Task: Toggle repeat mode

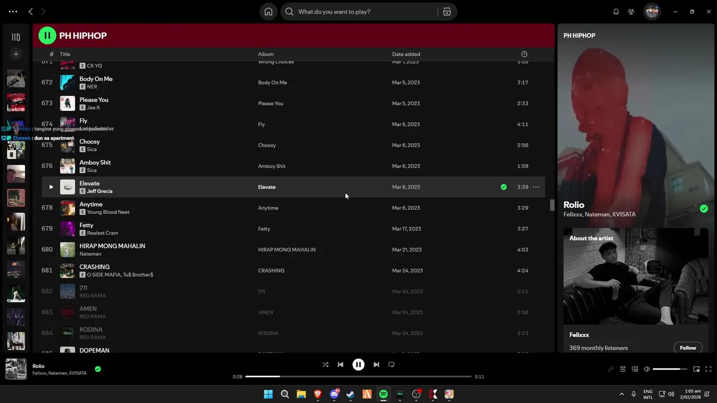Action: tap(392, 364)
